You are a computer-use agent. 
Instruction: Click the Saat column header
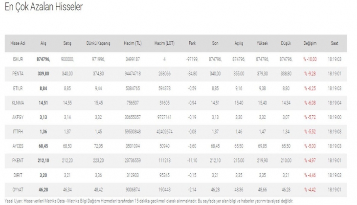[x=335, y=43]
